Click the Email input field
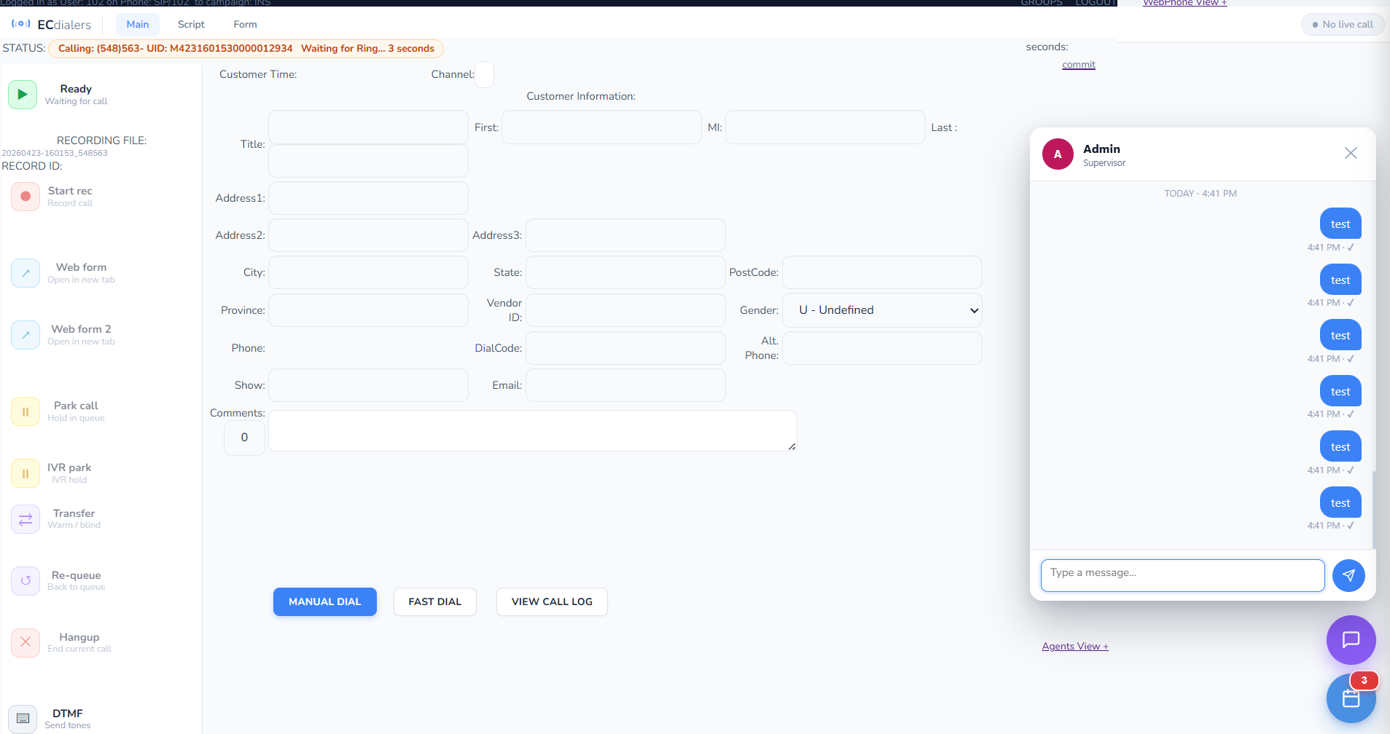This screenshot has height=734, width=1390. [625, 385]
